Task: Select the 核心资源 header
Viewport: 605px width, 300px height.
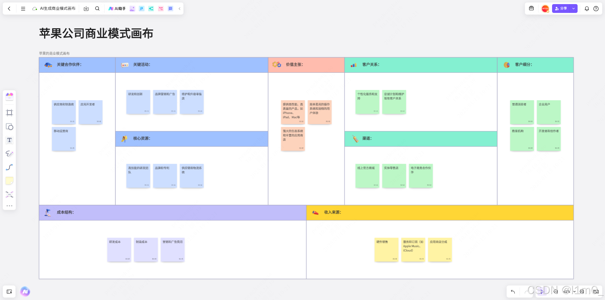Action: (x=192, y=139)
